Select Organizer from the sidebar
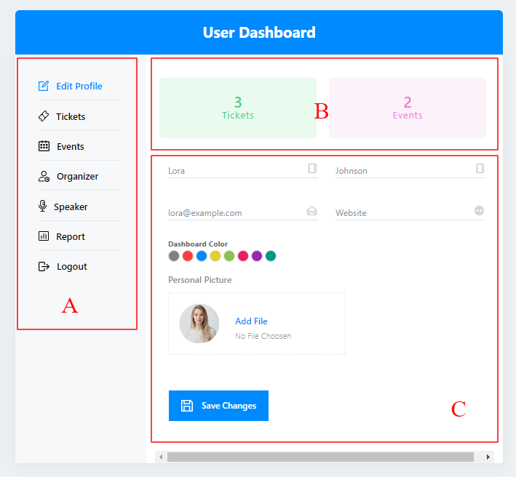Image resolution: width=516 pixels, height=477 pixels. pyautogui.click(x=81, y=176)
